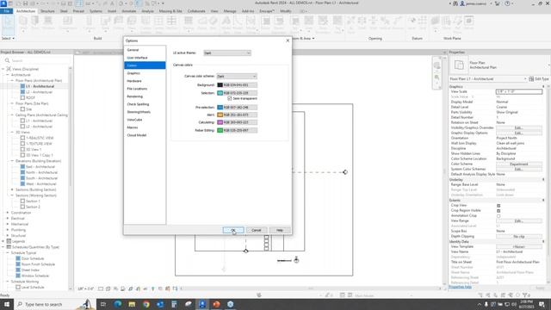Select File Locations in Options list
The width and height of the screenshot is (551, 310).
(145, 89)
